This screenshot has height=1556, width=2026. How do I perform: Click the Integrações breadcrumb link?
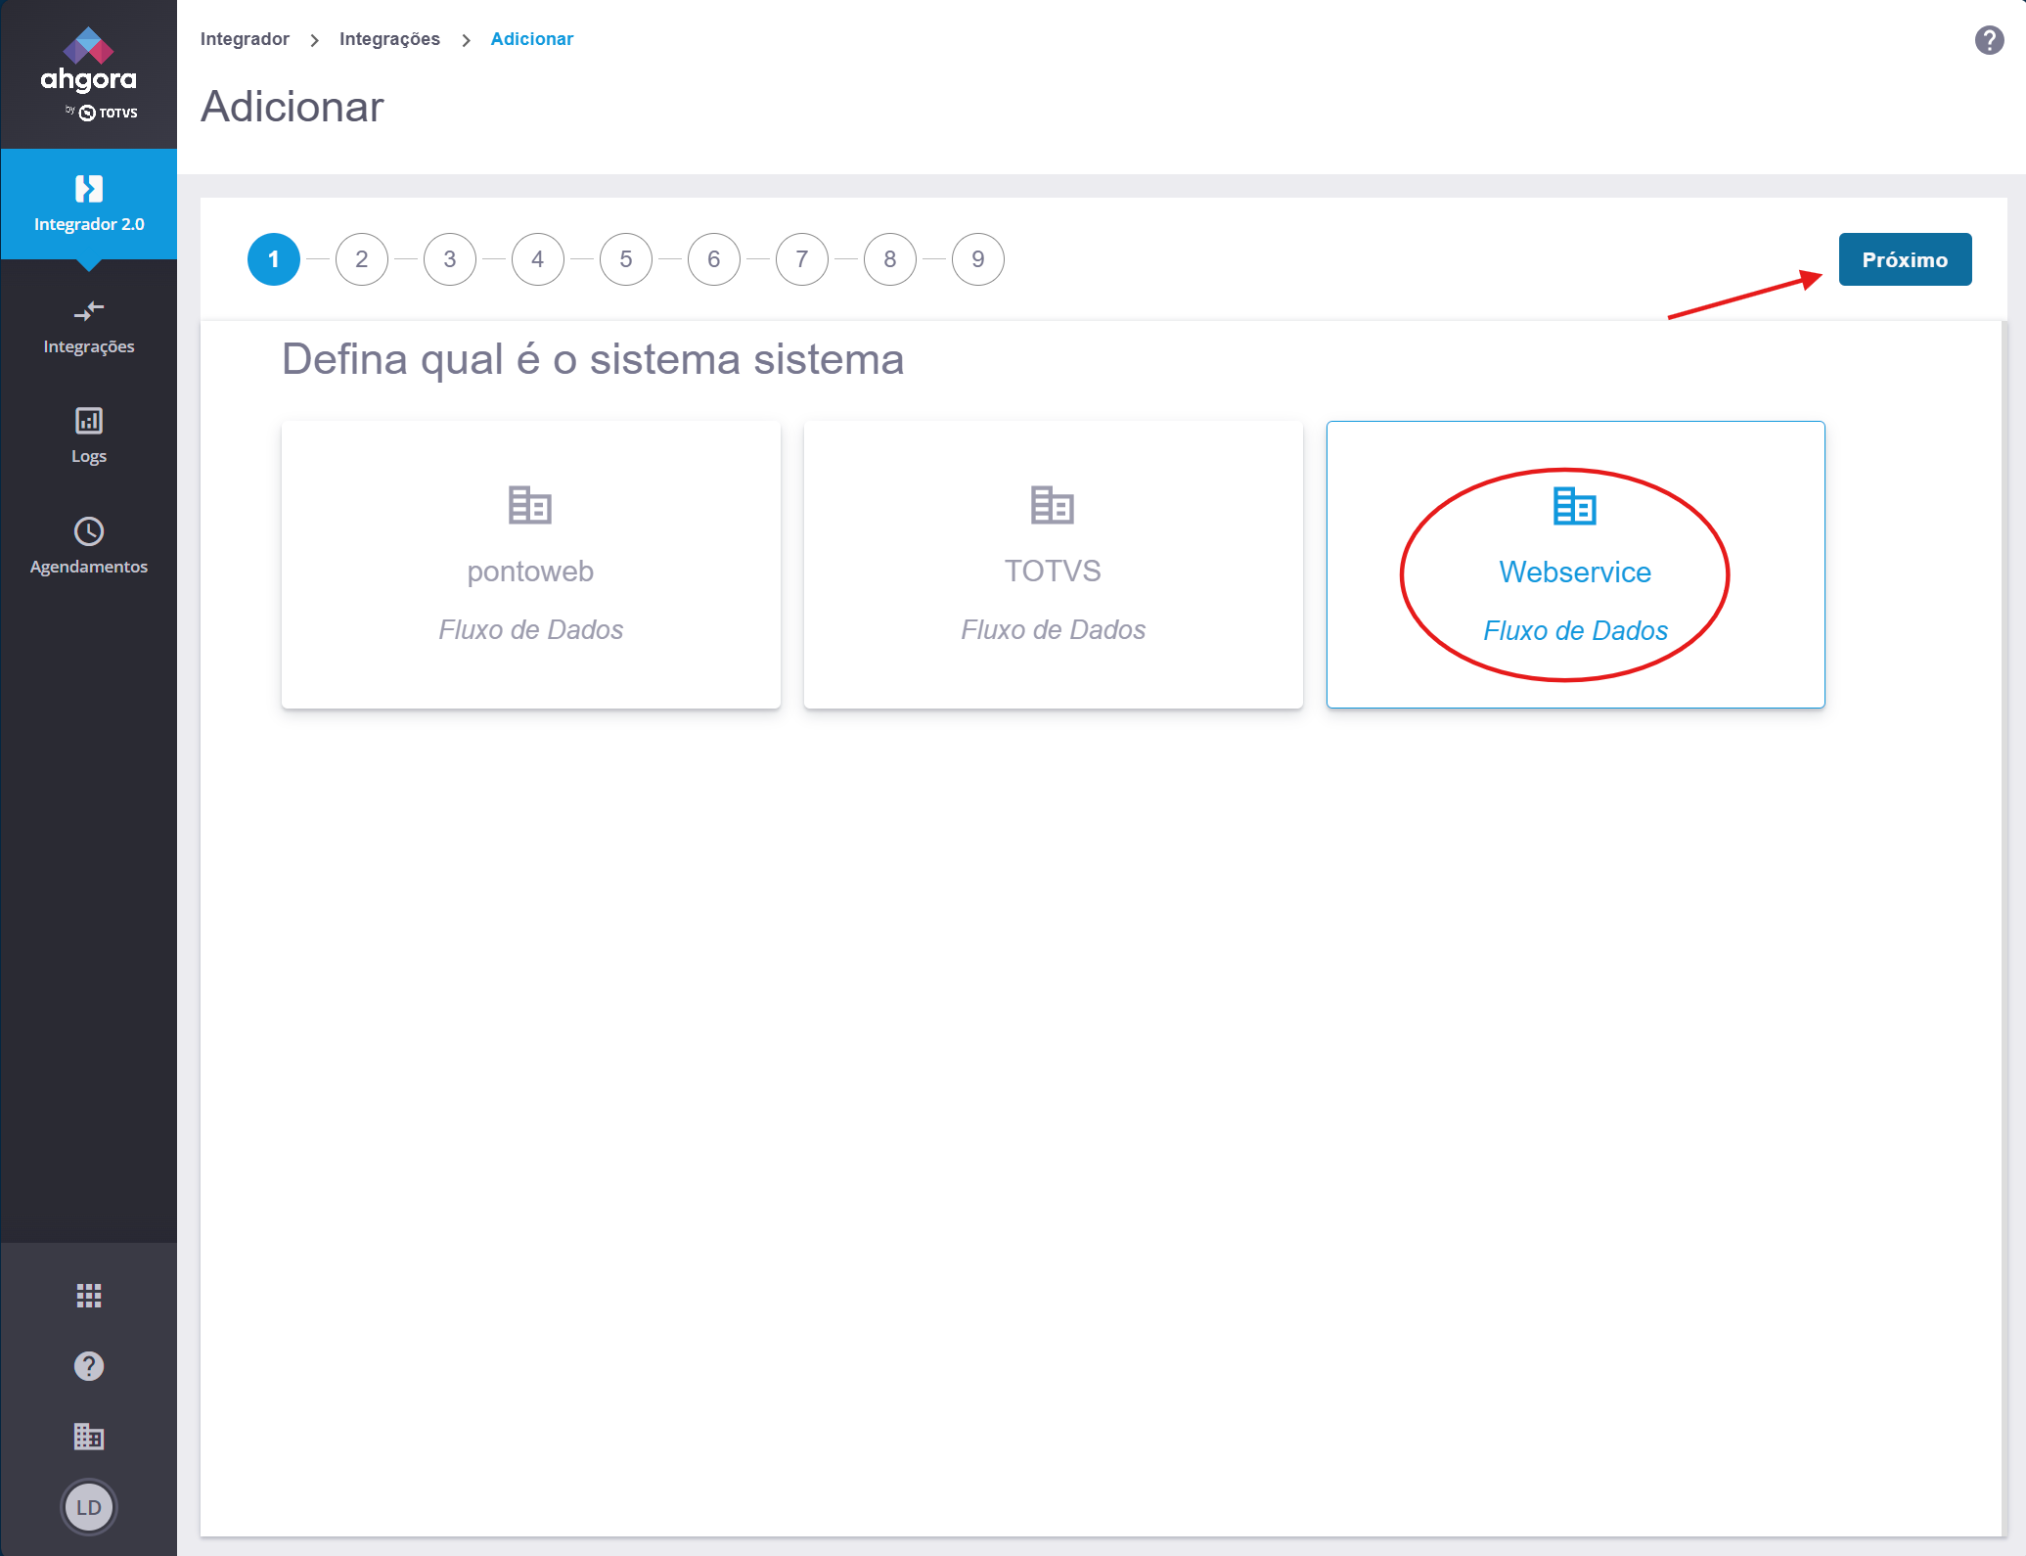(389, 39)
